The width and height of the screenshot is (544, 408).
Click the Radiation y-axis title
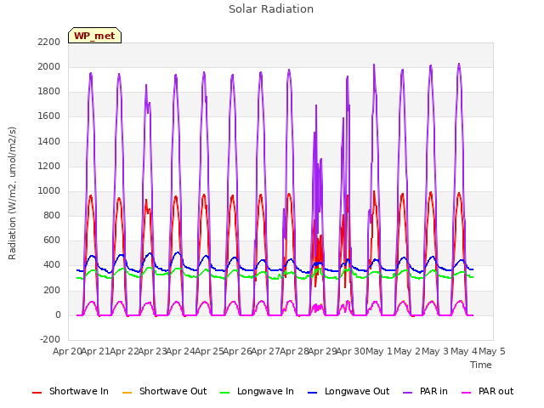(x=12, y=193)
